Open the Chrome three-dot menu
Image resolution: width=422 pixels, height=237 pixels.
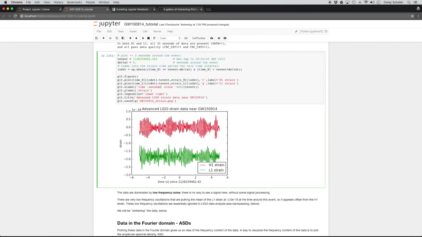pos(418,16)
